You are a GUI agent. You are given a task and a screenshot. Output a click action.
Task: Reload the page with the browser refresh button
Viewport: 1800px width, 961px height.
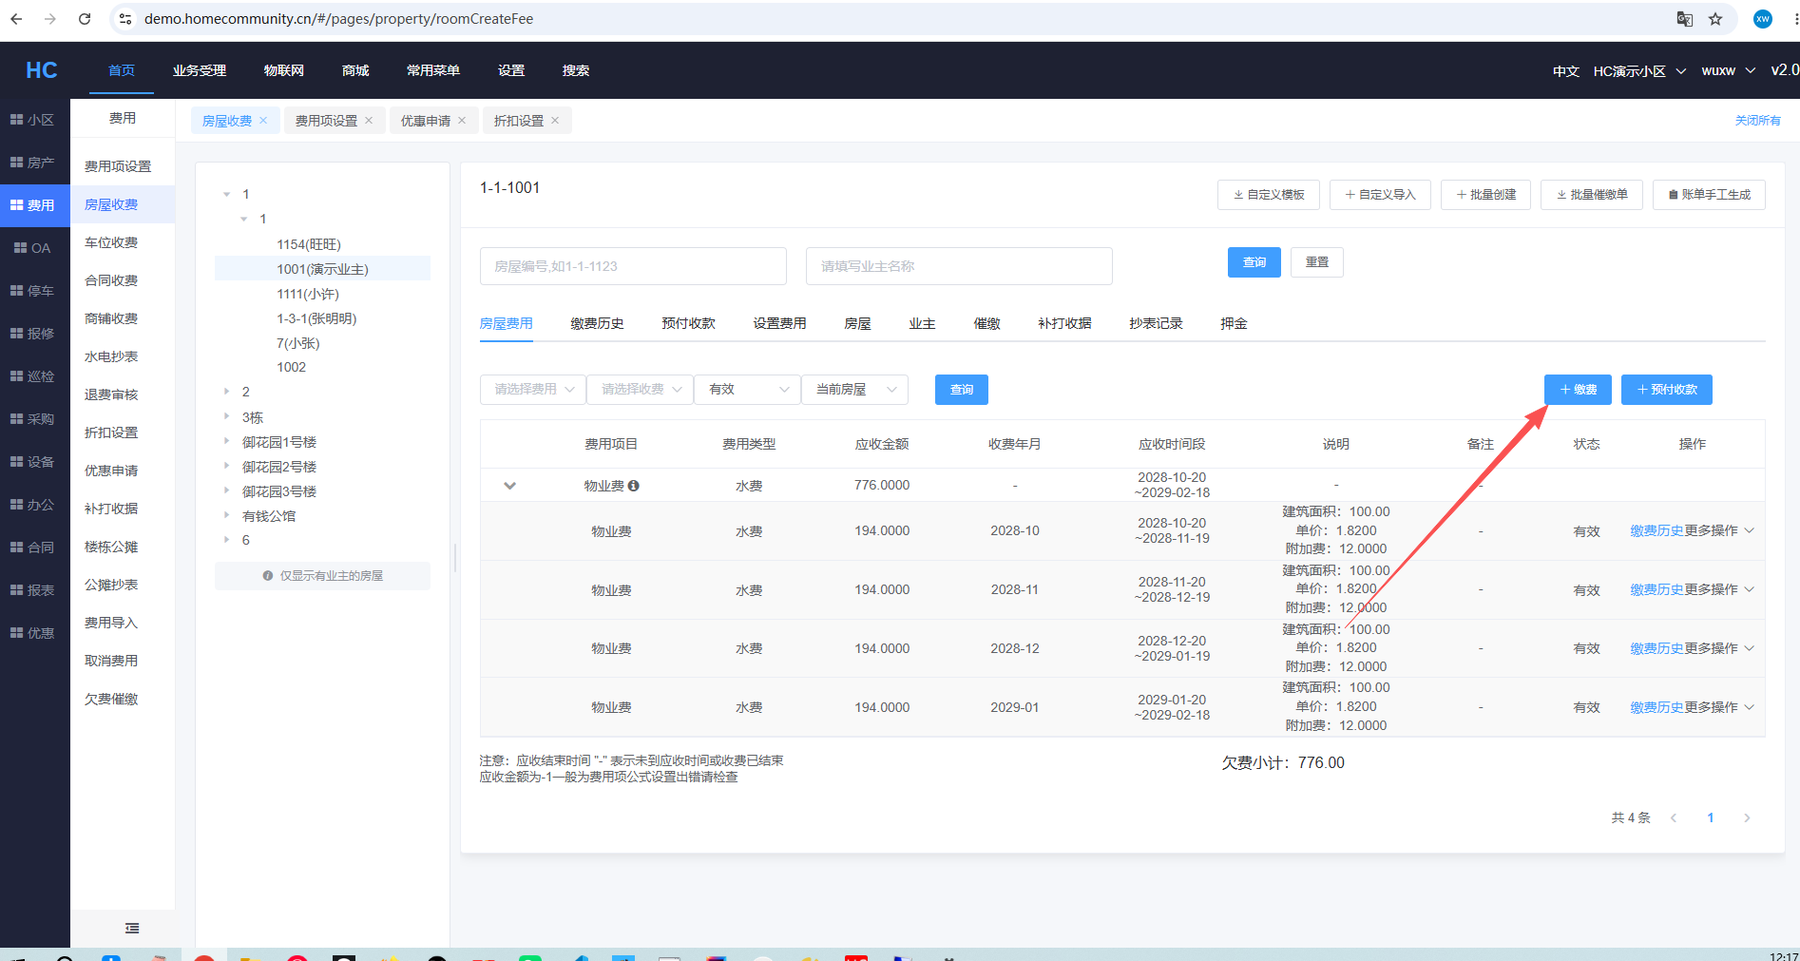[85, 19]
